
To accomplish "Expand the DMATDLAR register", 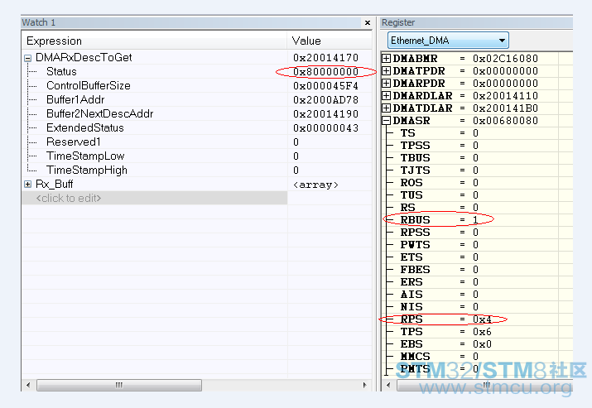I will (386, 108).
